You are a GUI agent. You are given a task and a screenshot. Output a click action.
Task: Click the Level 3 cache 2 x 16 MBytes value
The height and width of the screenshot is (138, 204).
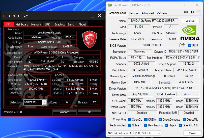tap(75, 93)
